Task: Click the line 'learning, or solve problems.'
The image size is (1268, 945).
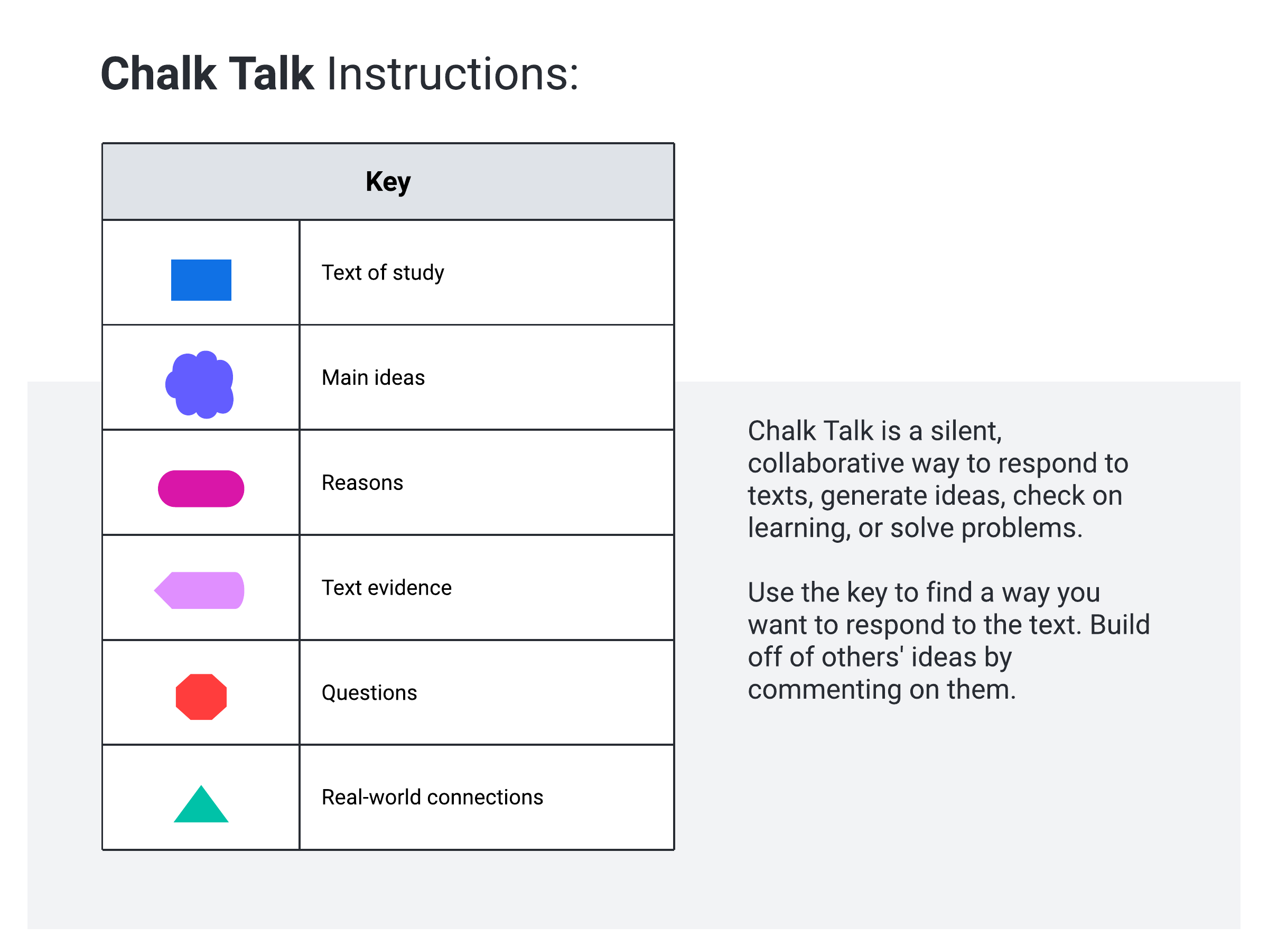Action: click(x=914, y=527)
